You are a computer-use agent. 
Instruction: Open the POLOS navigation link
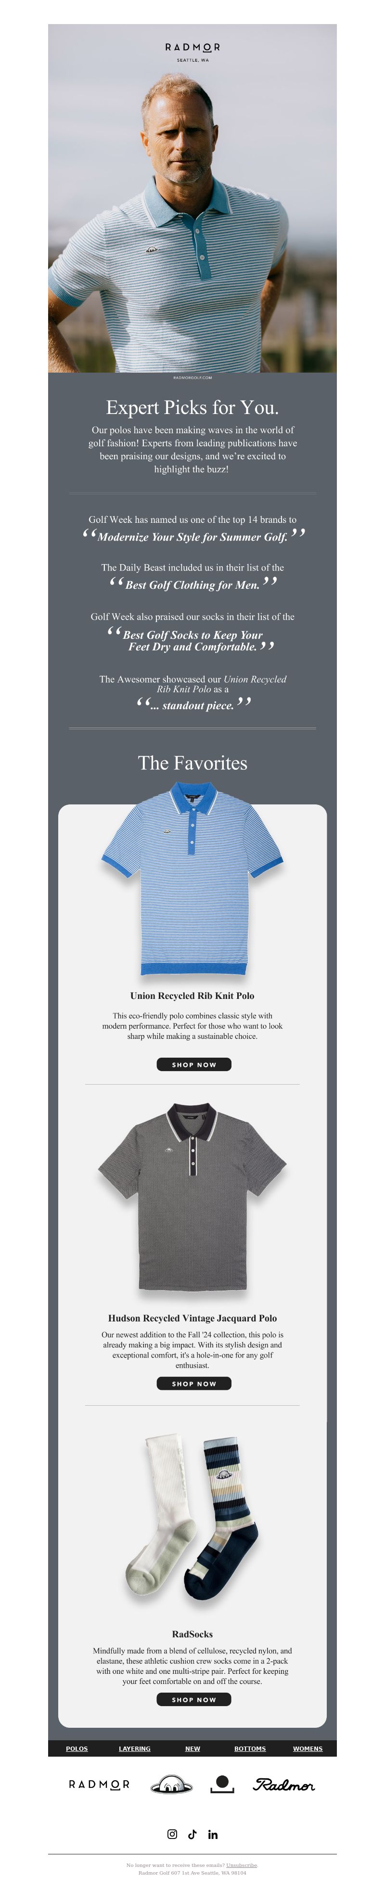coord(77,1748)
